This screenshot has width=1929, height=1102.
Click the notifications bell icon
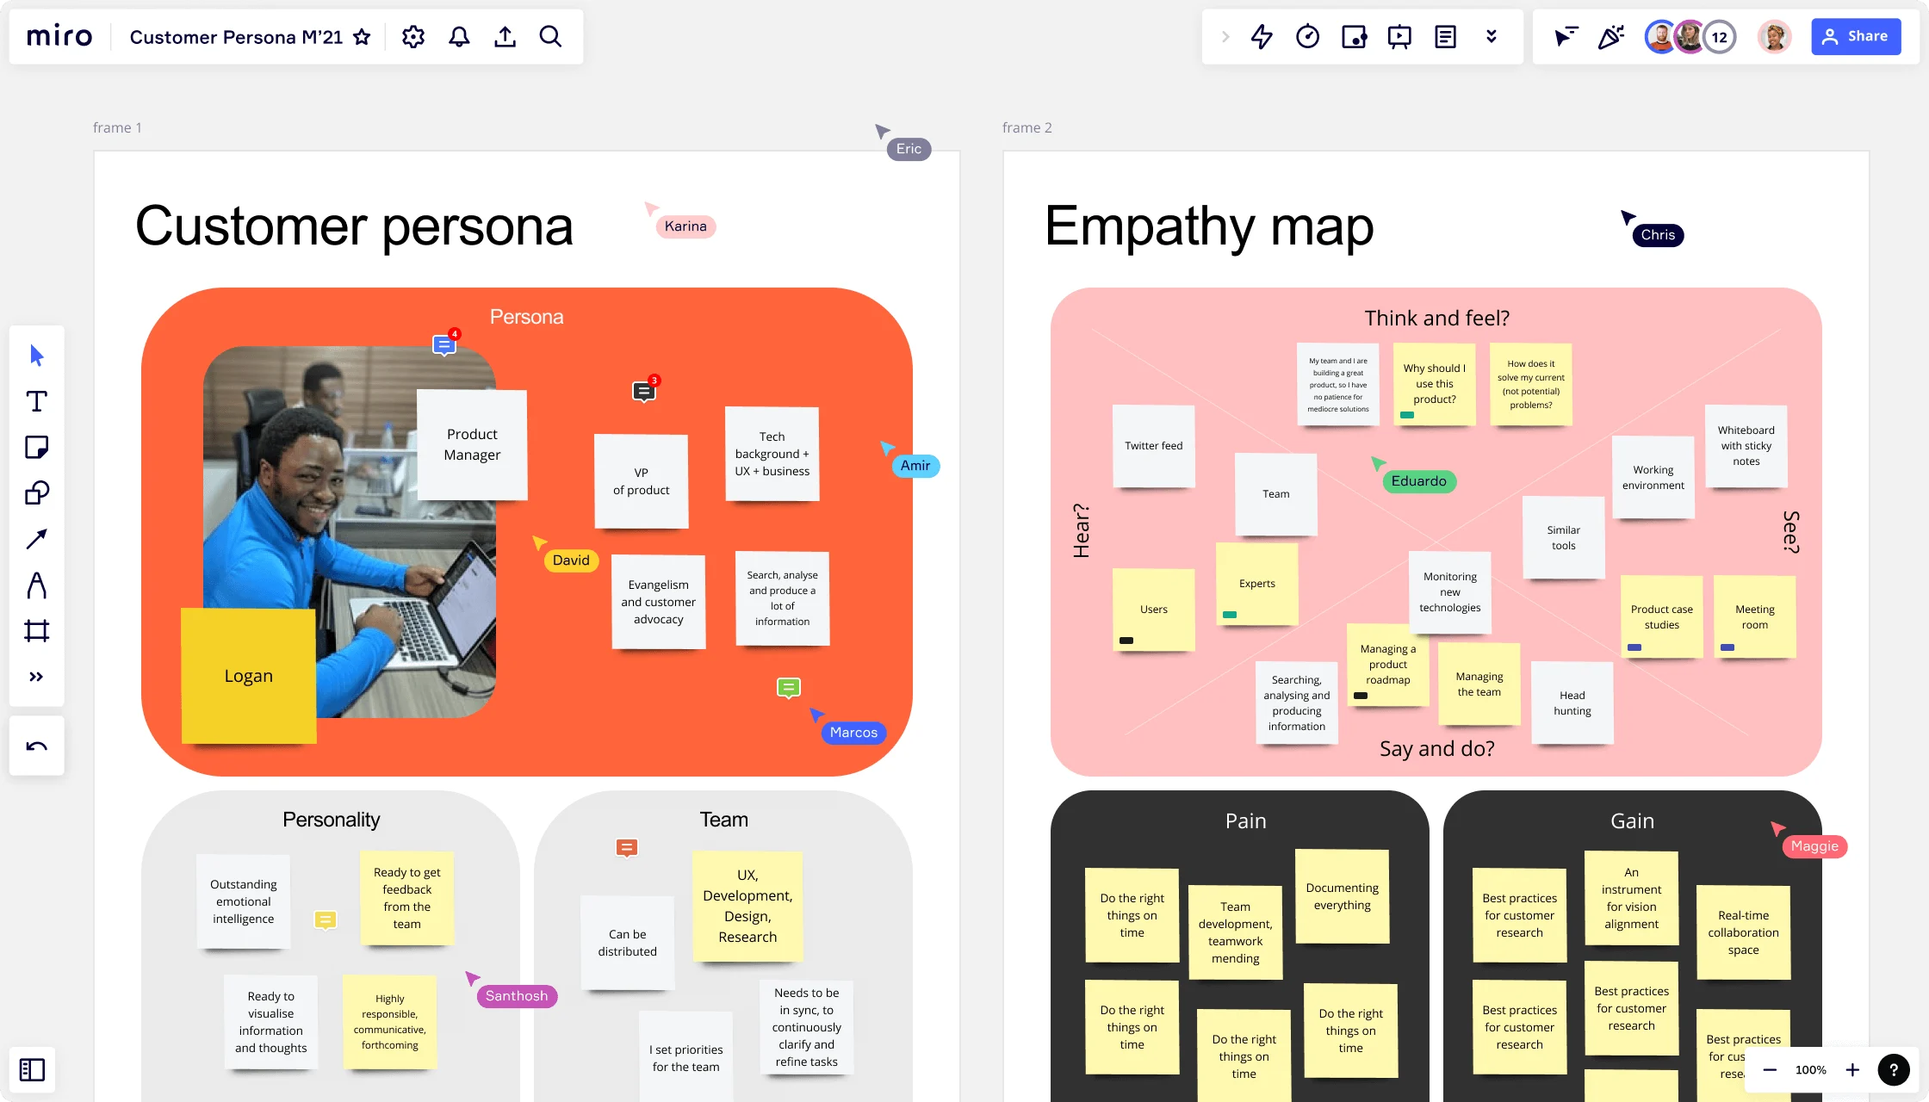click(x=460, y=36)
